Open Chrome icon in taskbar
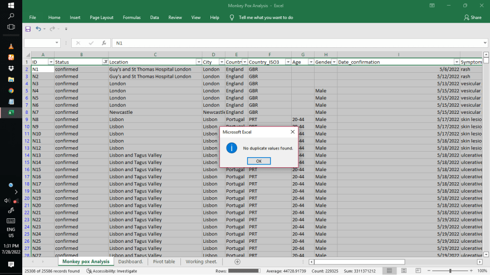 pyautogui.click(x=11, y=91)
